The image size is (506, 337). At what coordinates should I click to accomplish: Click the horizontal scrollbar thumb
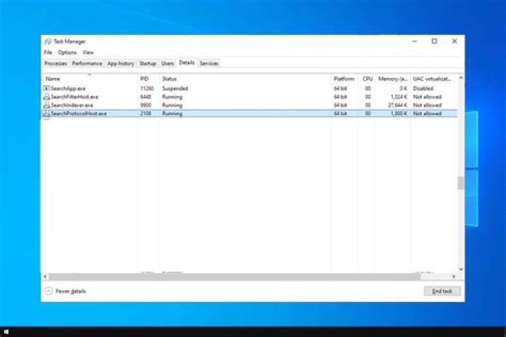click(x=235, y=277)
